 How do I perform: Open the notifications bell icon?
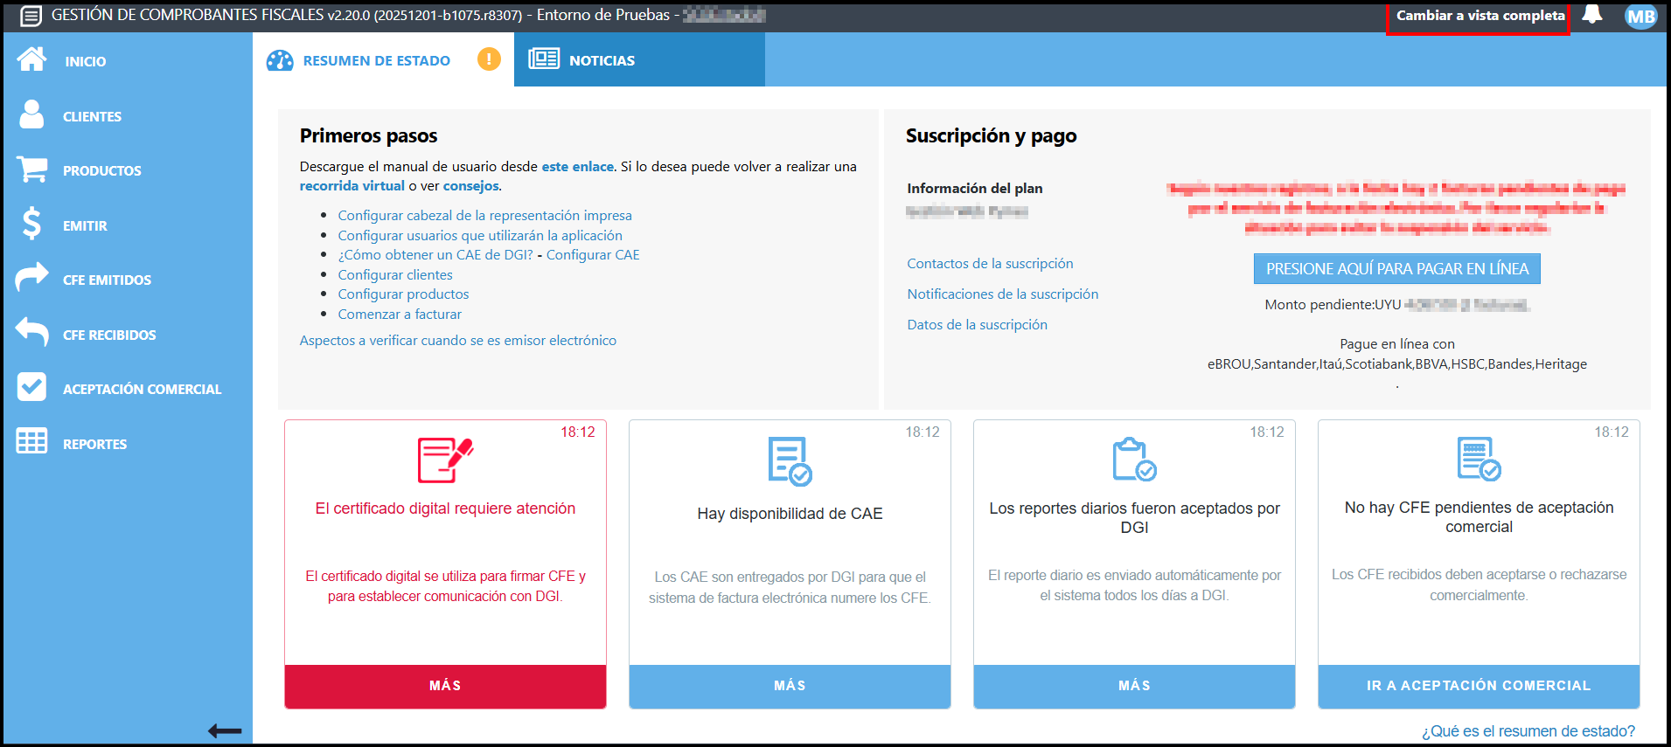1592,15
